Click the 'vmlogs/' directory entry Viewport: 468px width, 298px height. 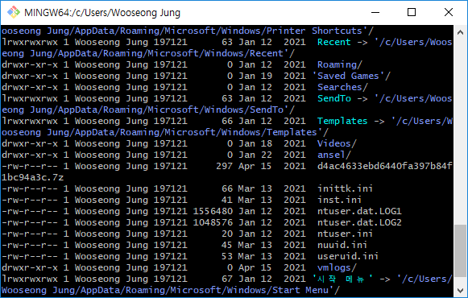(x=337, y=267)
